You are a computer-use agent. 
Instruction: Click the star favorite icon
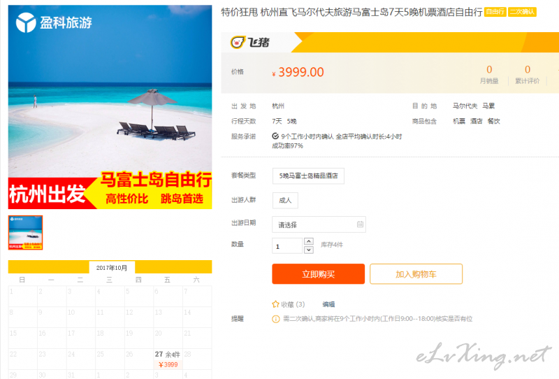[x=275, y=304]
